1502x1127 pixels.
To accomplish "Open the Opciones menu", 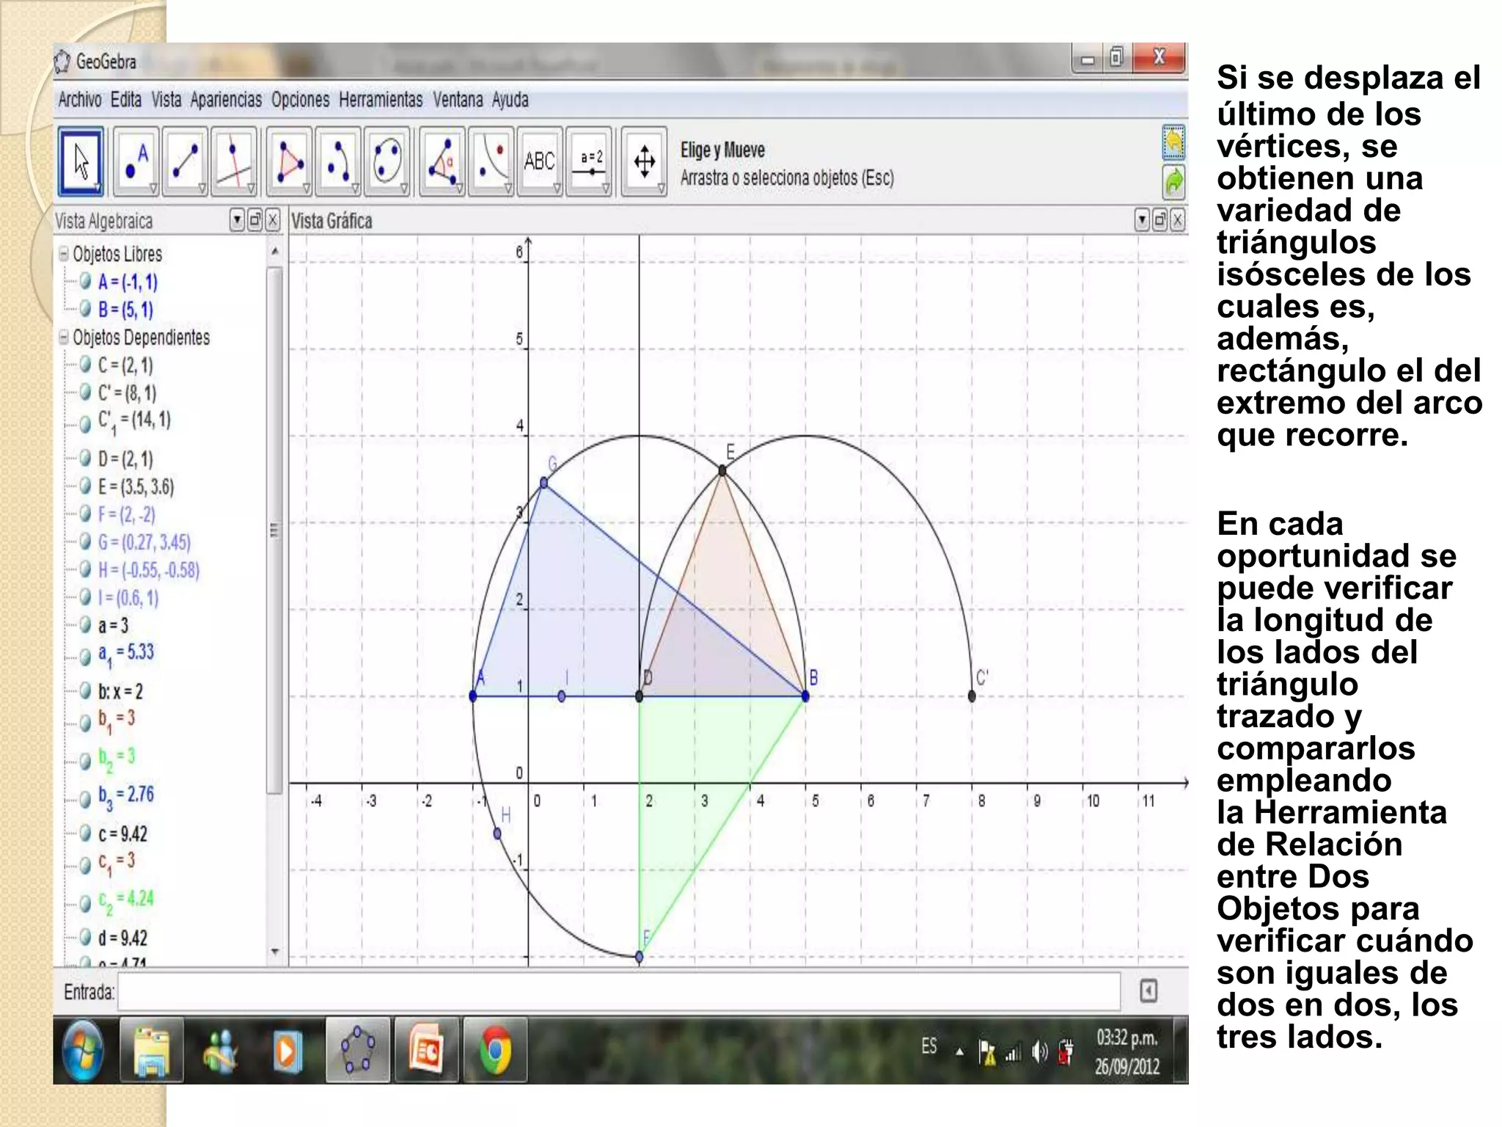I will tap(300, 100).
